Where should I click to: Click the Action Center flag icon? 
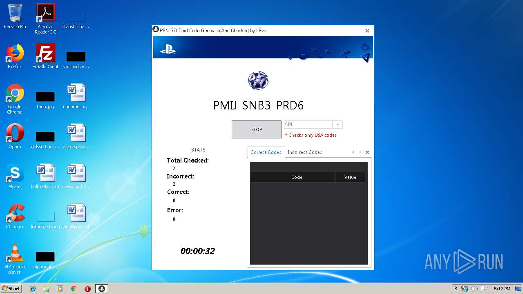click(484, 289)
